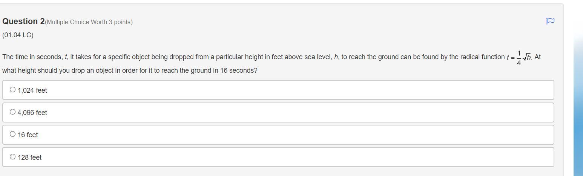Click the "4,096 feet" answer label text
Screen dimensions: 583x176
tap(32, 113)
